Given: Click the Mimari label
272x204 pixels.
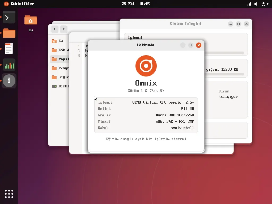Looking at the screenshot, I should tap(104, 122).
